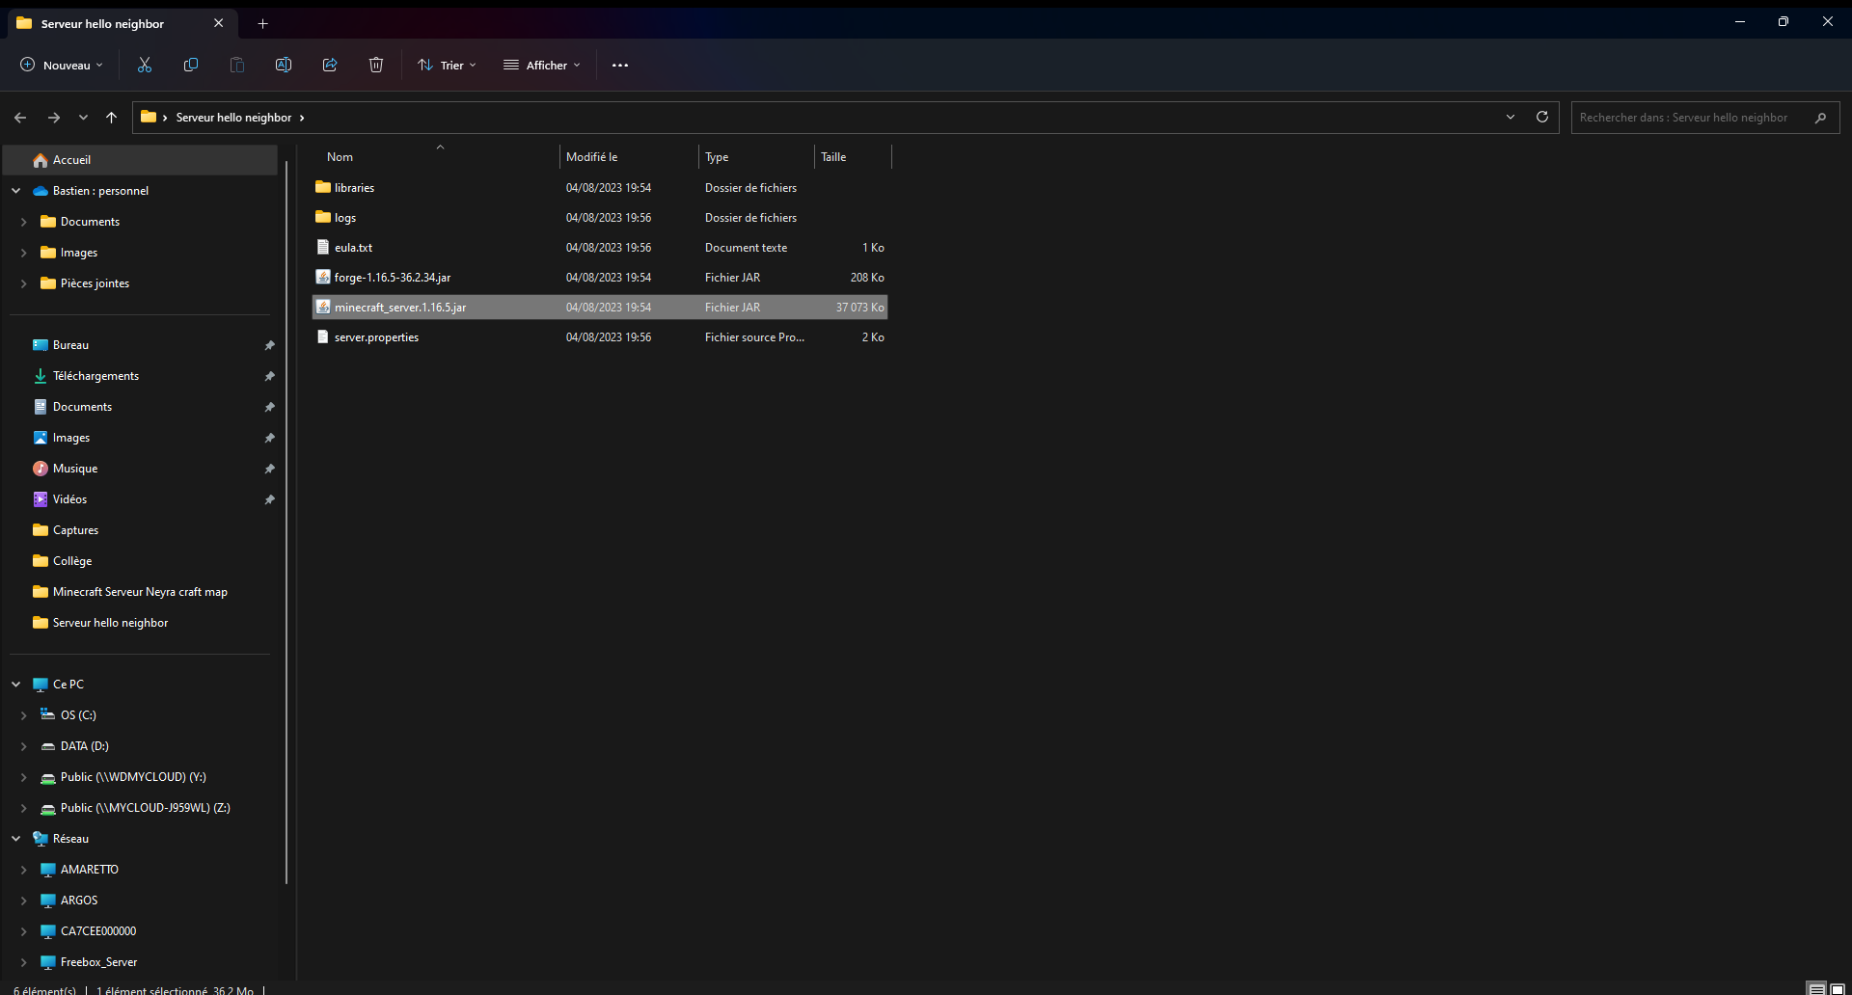The height and width of the screenshot is (995, 1852).
Task: Open Téléchargements in navigation pane
Action: (x=141, y=376)
